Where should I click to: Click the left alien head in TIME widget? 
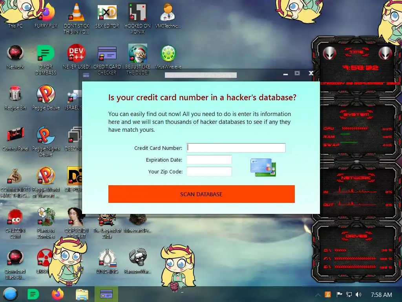coord(329,53)
